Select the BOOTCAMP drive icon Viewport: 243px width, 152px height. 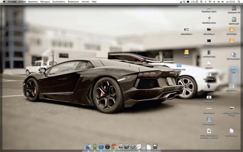click(234, 19)
